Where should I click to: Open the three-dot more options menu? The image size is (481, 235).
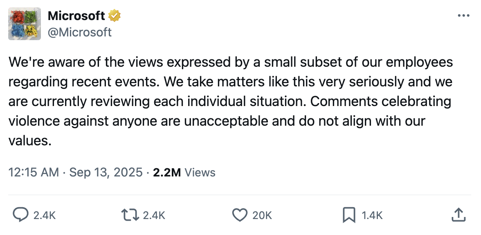(463, 16)
